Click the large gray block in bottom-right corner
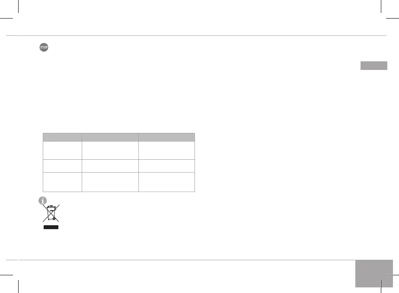Screen dimensions: 399x293 tap(374, 273)
